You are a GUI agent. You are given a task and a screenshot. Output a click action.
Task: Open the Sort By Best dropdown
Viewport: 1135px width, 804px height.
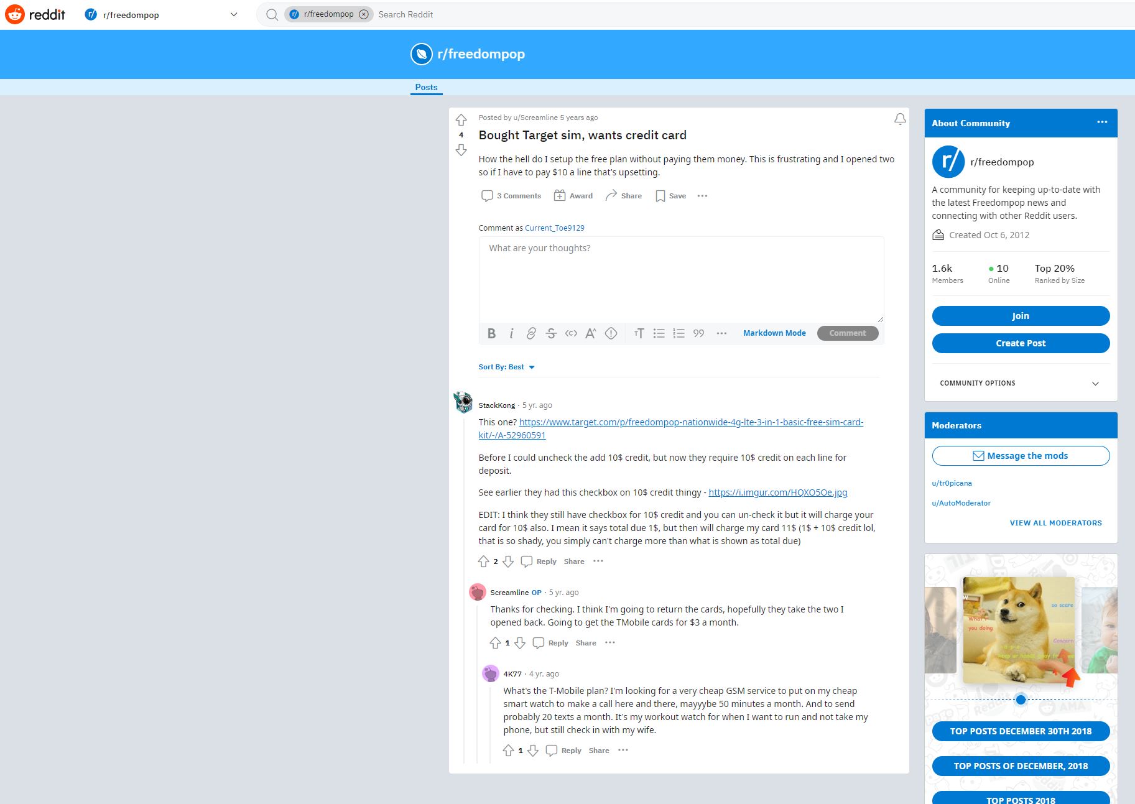(x=506, y=367)
